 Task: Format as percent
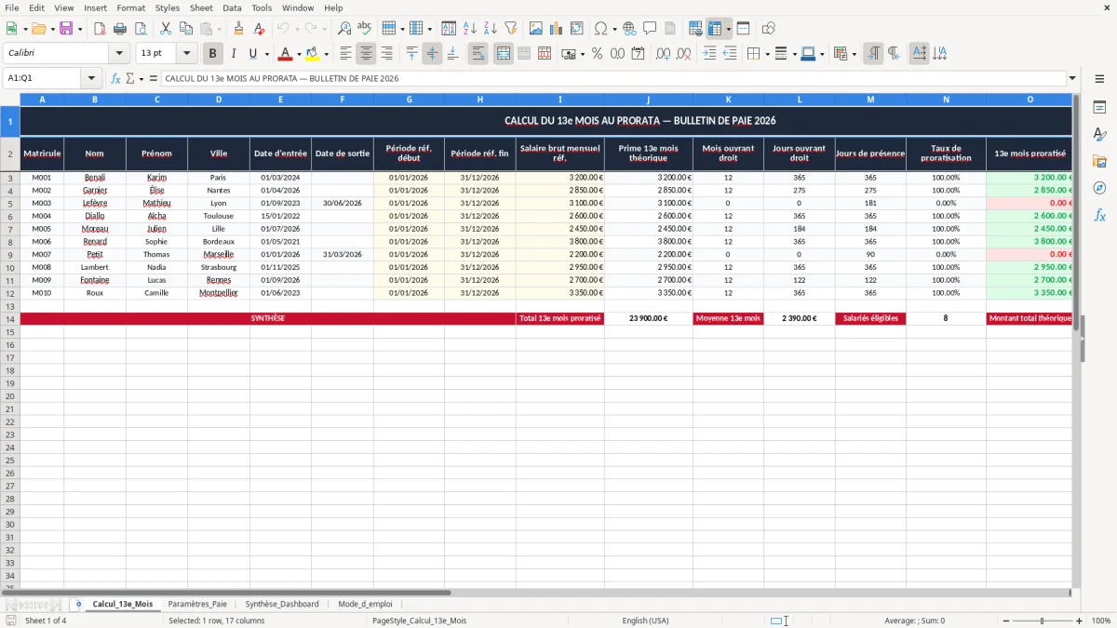pyautogui.click(x=597, y=54)
